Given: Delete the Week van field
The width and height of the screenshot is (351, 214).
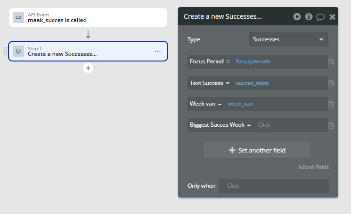Looking at the screenshot, I should [x=331, y=104].
